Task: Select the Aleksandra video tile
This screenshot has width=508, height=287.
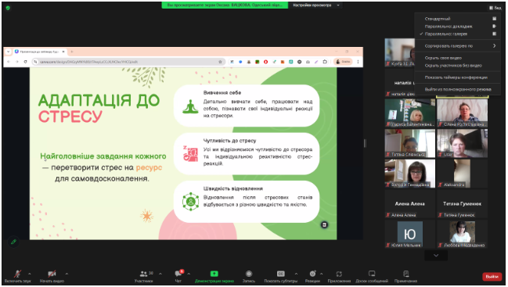Action: 462,174
